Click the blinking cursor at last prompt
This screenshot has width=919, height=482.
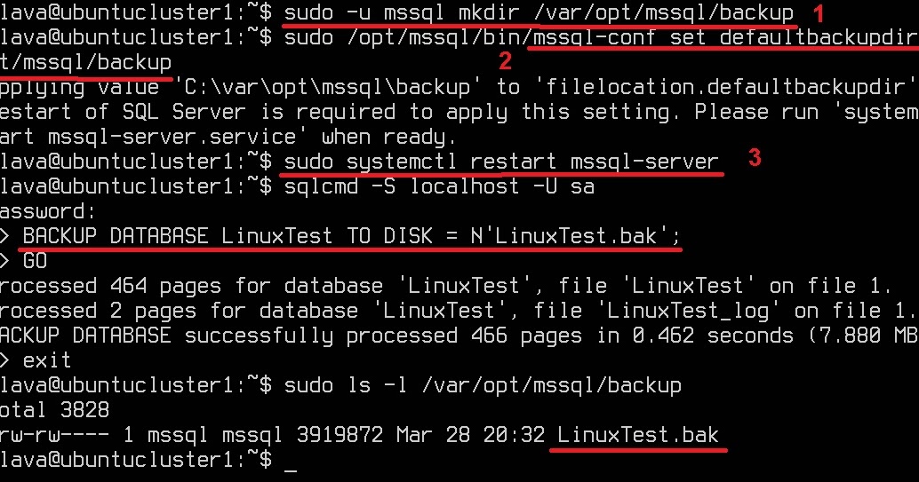290,470
